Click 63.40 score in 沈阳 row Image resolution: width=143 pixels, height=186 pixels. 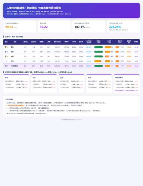click(129, 57)
